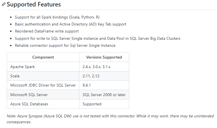
Task: Select the Apache Spark table cell
Action: (22, 67)
